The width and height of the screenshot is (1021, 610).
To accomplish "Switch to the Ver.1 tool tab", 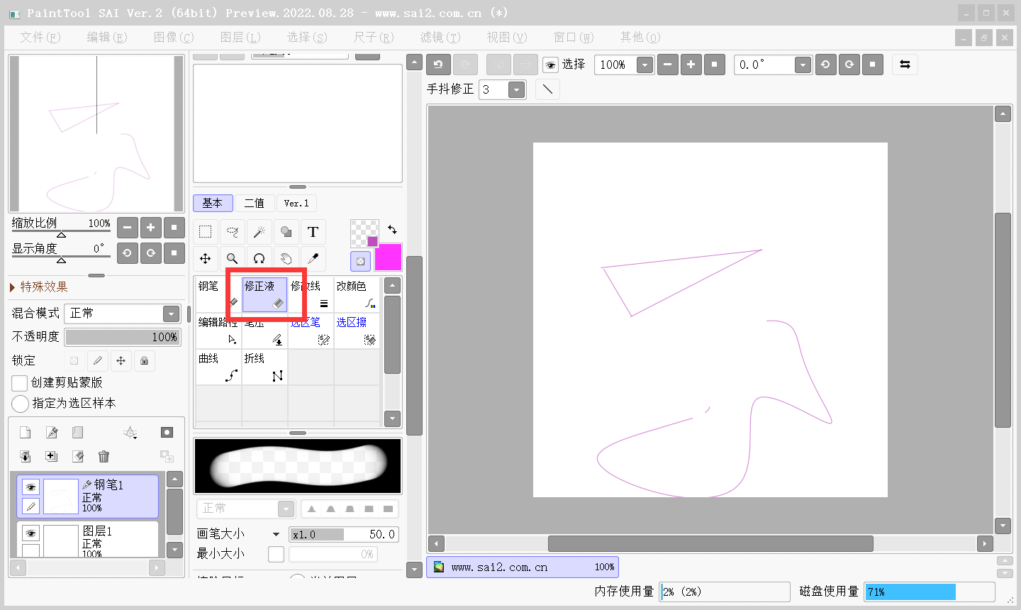I will click(296, 203).
